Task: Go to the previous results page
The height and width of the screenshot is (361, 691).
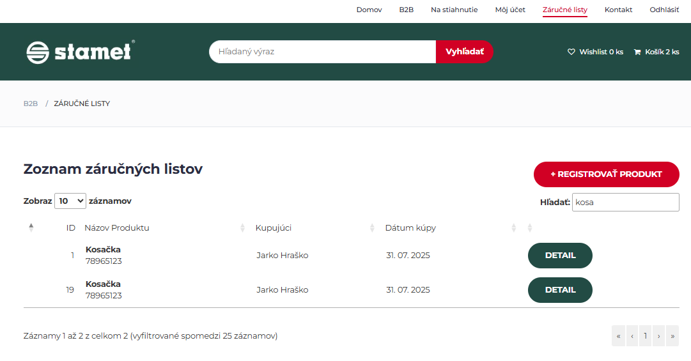Action: click(632, 336)
